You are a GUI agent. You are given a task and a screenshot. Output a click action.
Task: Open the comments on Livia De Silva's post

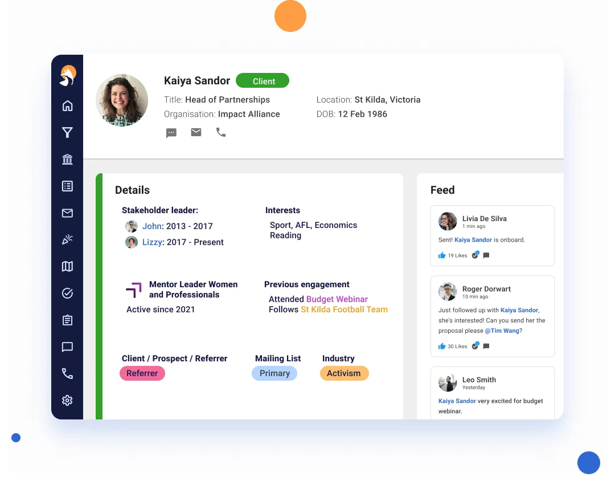486,255
